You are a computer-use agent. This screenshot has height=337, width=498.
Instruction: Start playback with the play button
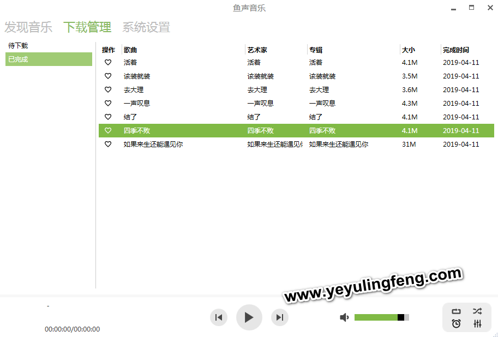pos(249,317)
